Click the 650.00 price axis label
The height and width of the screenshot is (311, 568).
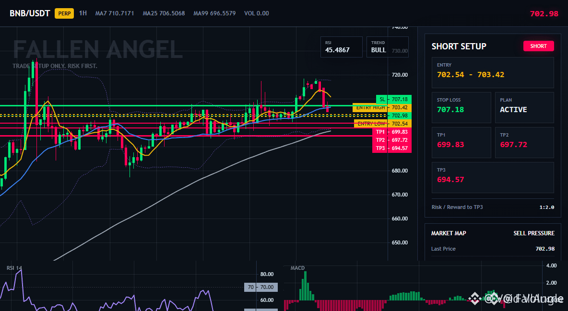click(400, 242)
